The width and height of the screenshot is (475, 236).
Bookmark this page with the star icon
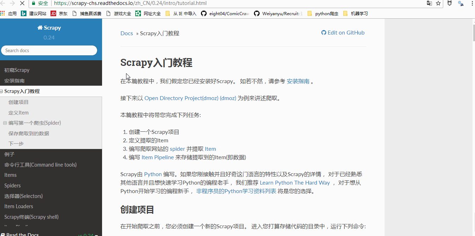tap(438, 3)
